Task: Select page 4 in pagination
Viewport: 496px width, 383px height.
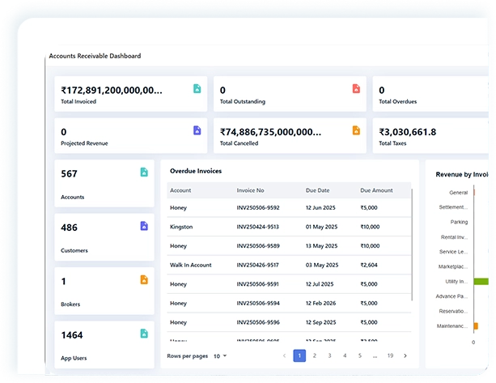Action: pos(345,355)
